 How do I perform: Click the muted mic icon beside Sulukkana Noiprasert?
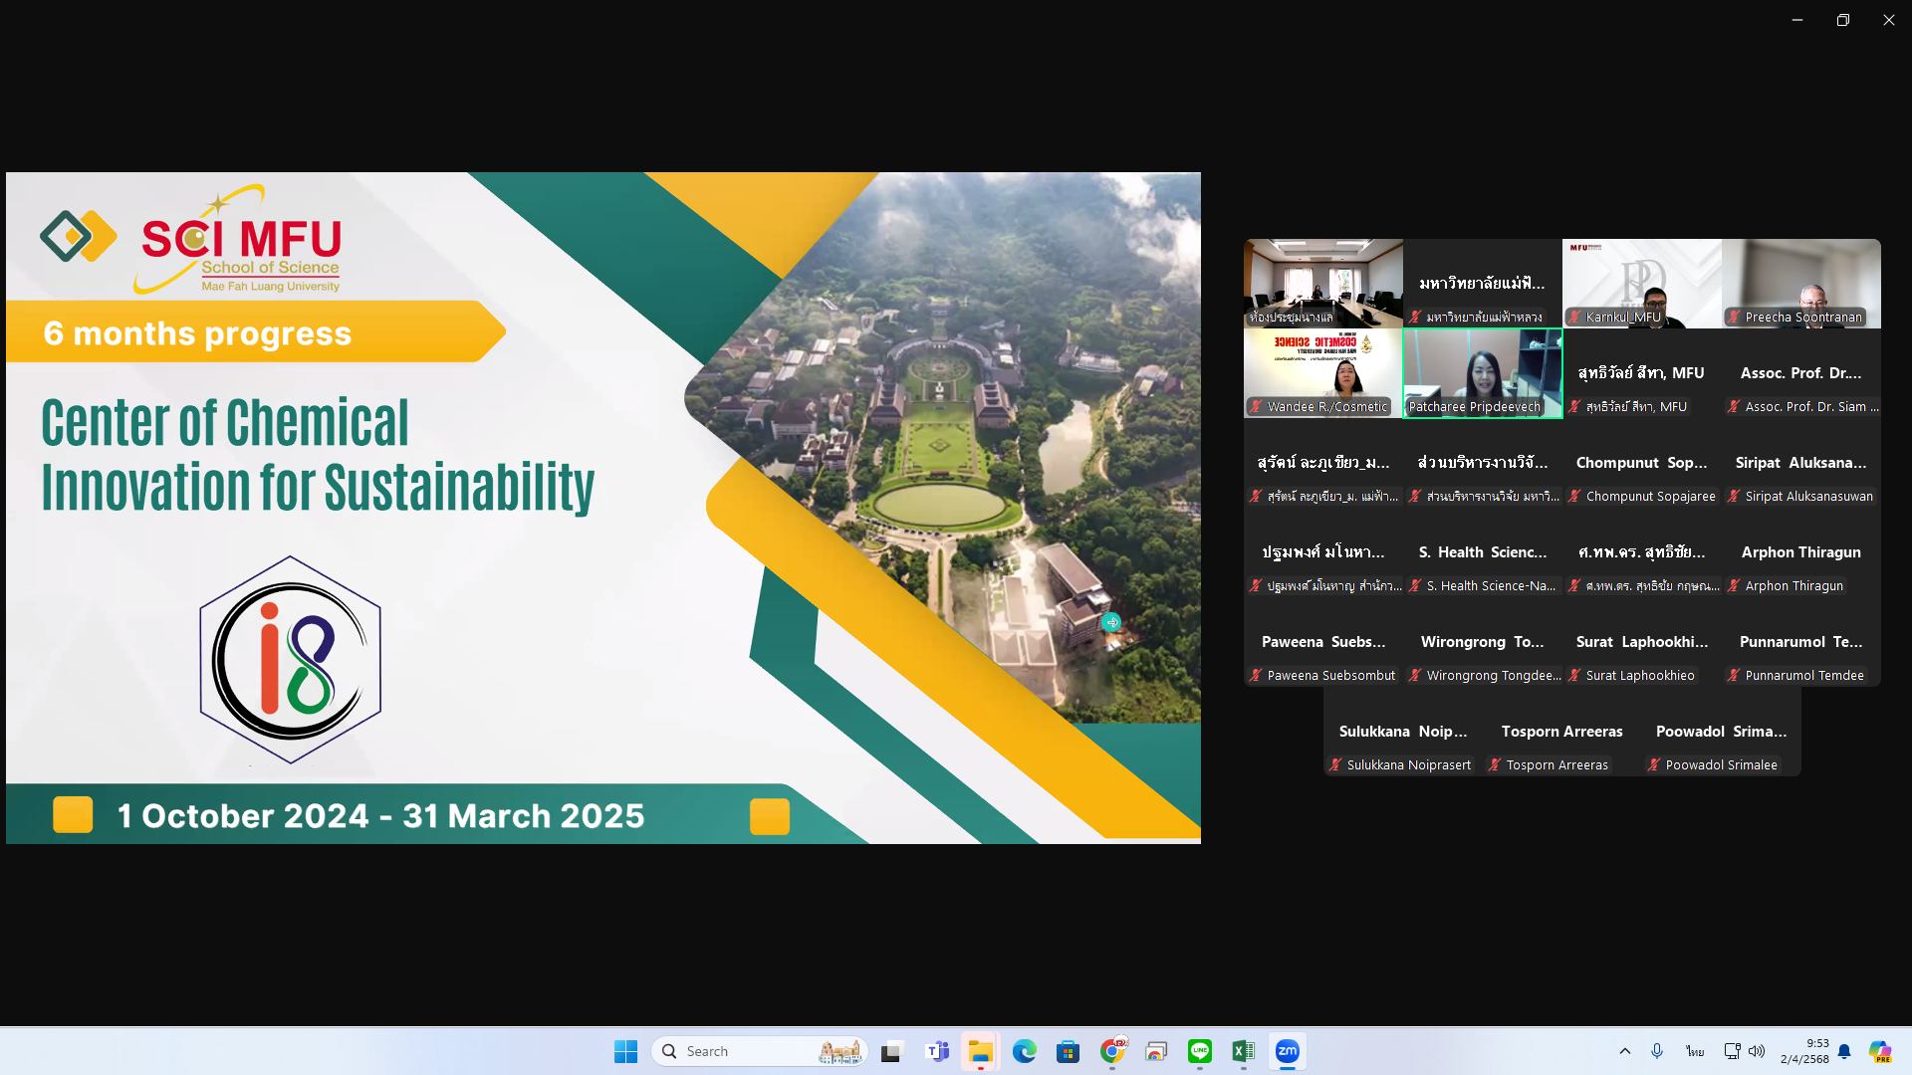(x=1335, y=765)
